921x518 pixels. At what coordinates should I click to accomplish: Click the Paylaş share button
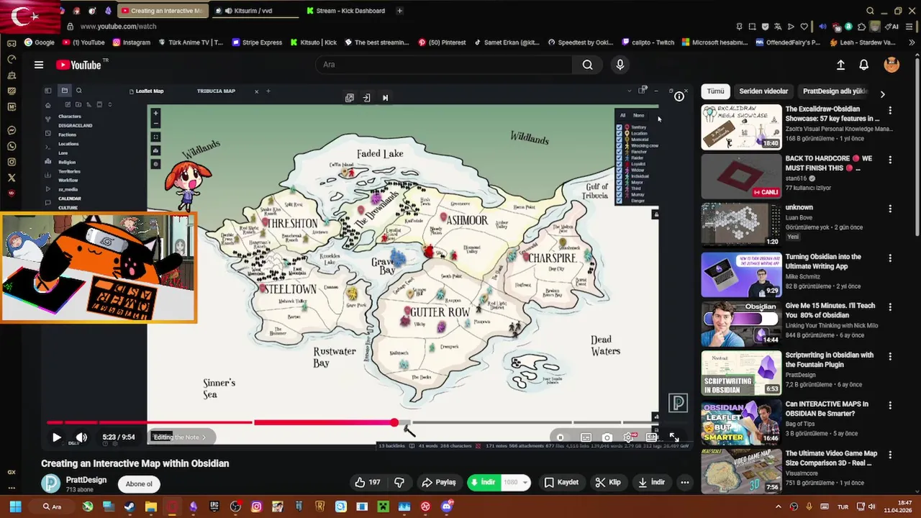point(439,482)
